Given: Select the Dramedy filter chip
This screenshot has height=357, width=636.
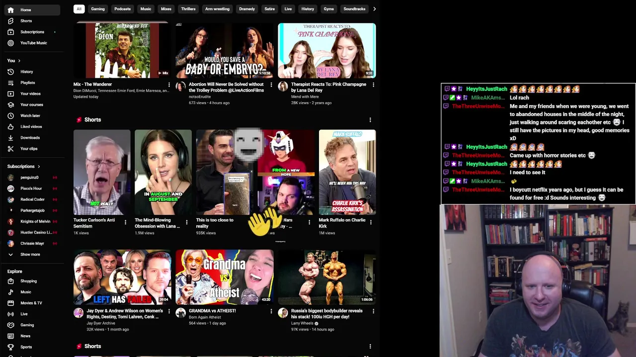Looking at the screenshot, I should (x=247, y=9).
